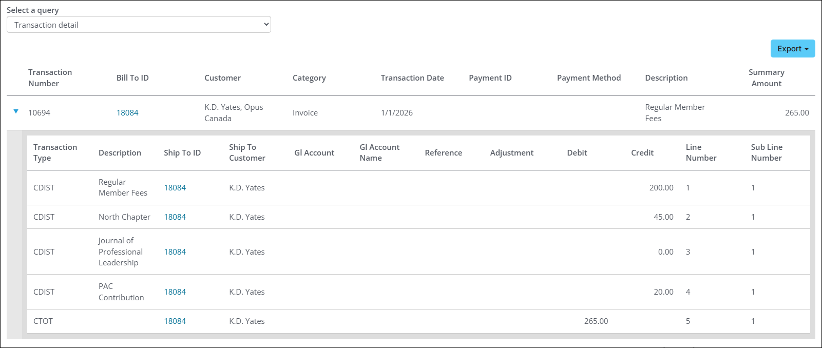Click the Credit column header
Viewport: 822px width, 348px height.
(x=642, y=153)
